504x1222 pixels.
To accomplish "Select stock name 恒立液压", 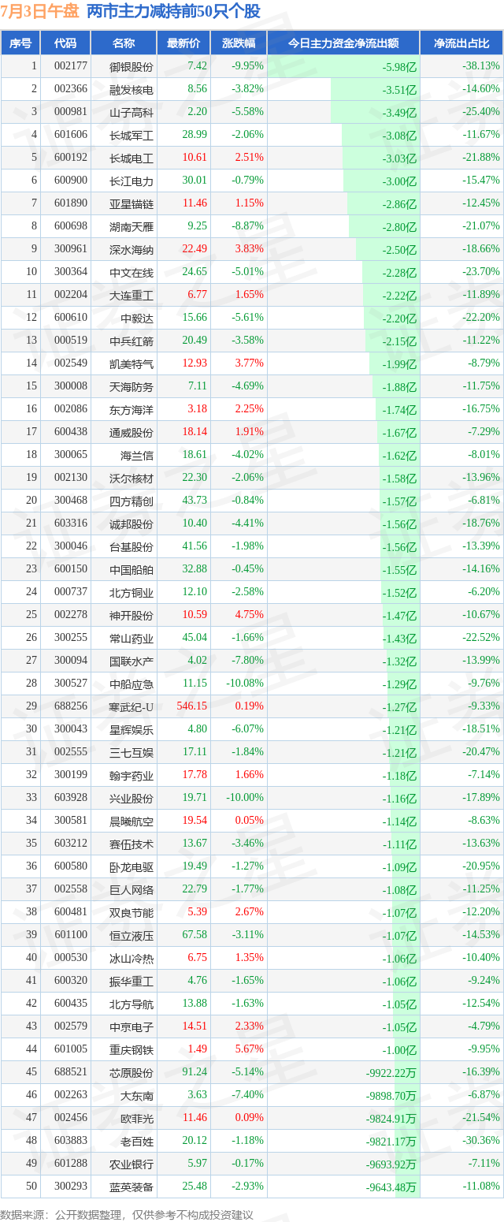I will click(132, 936).
